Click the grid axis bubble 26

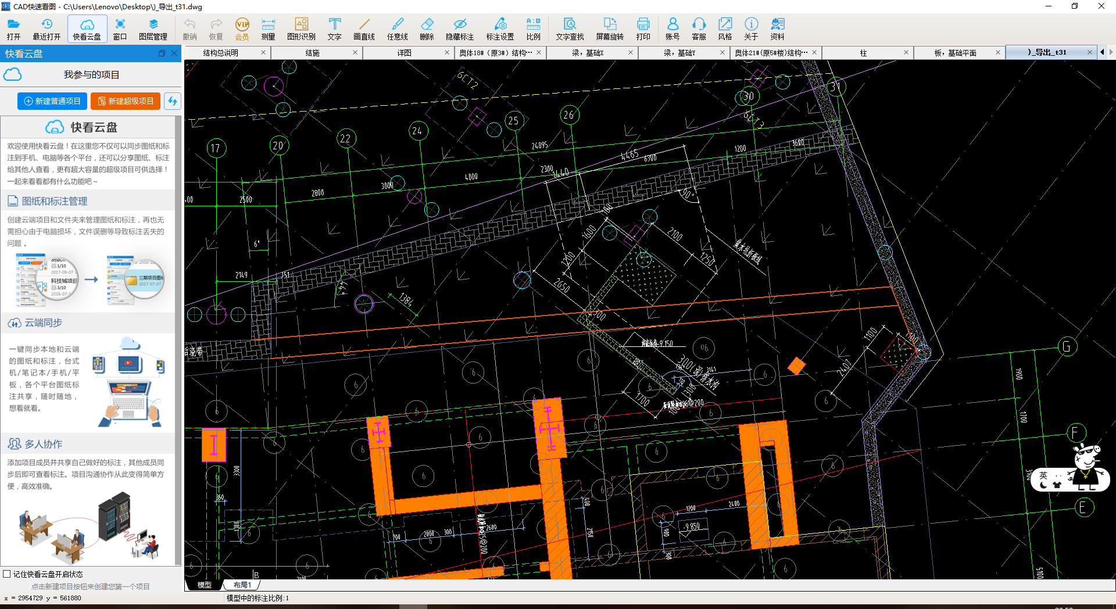pyautogui.click(x=569, y=115)
